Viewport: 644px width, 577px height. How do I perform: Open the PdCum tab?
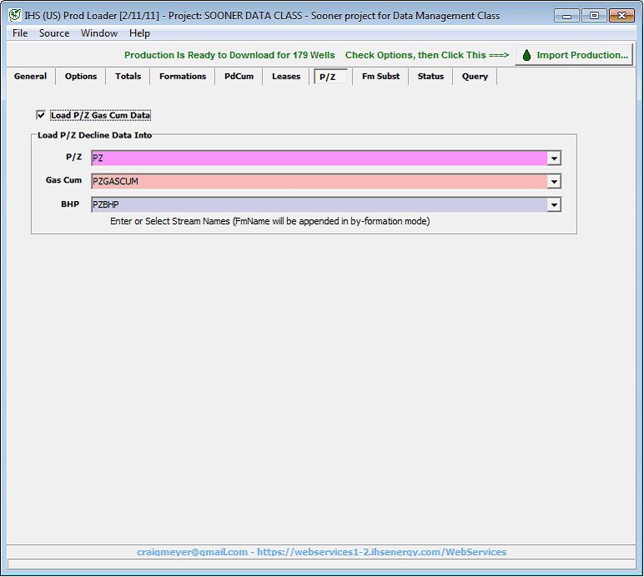[239, 77]
